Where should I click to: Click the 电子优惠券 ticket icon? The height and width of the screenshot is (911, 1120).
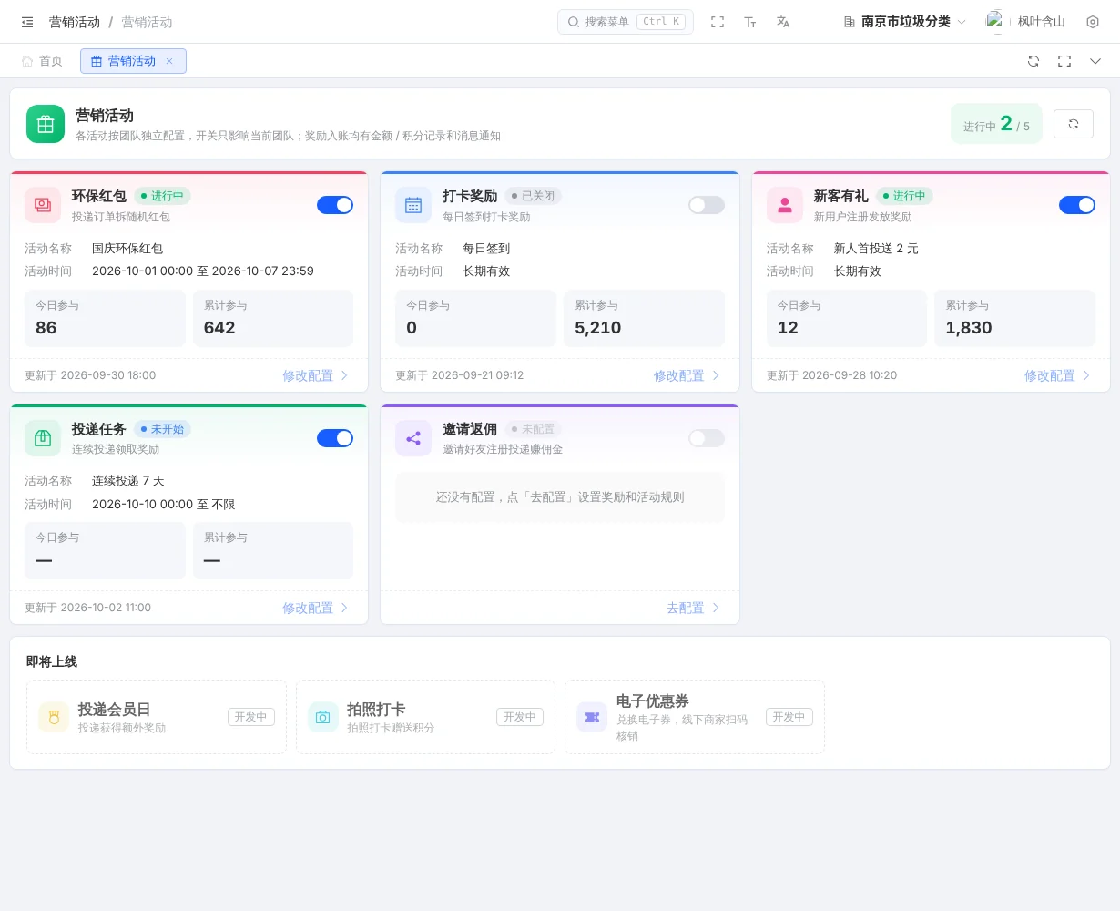click(592, 717)
